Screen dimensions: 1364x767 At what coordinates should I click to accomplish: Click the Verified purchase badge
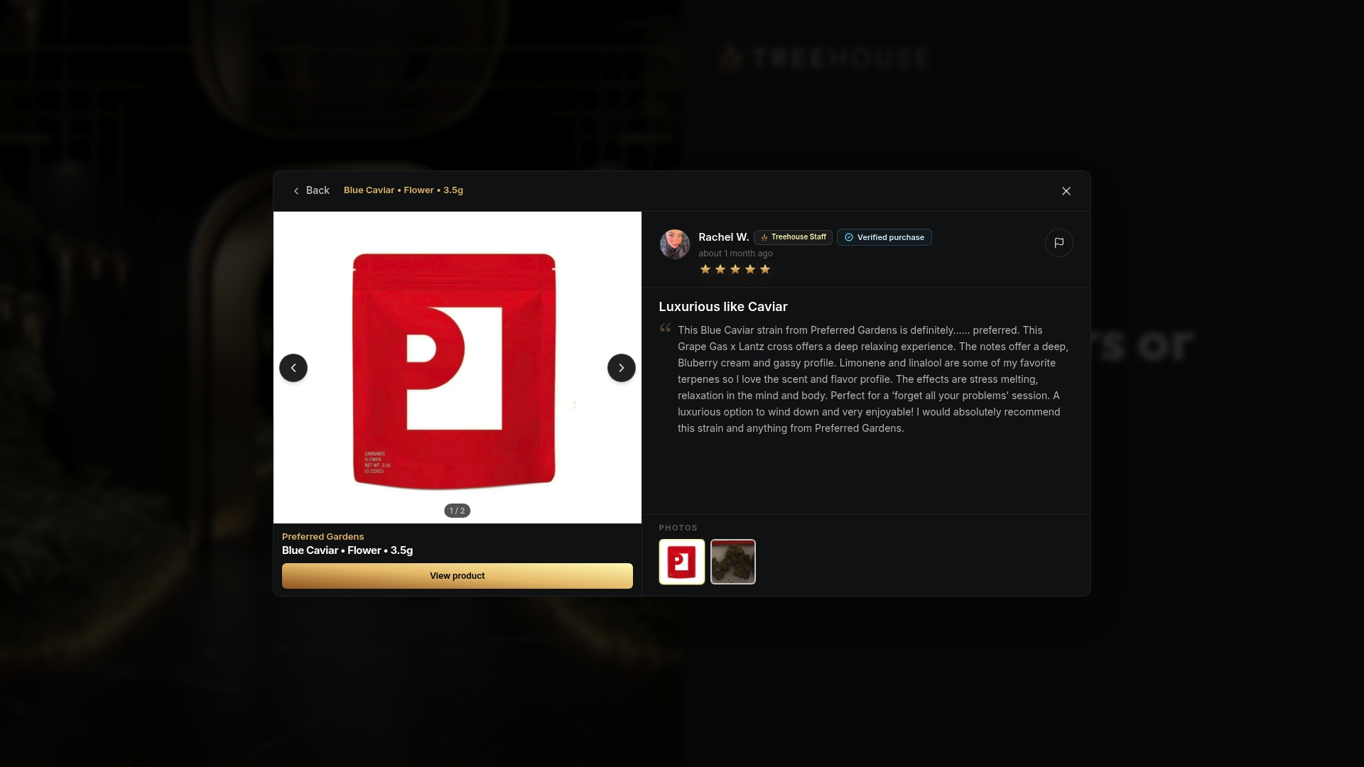884,237
